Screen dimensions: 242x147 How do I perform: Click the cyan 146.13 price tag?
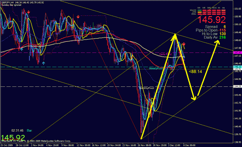click(238, 67)
